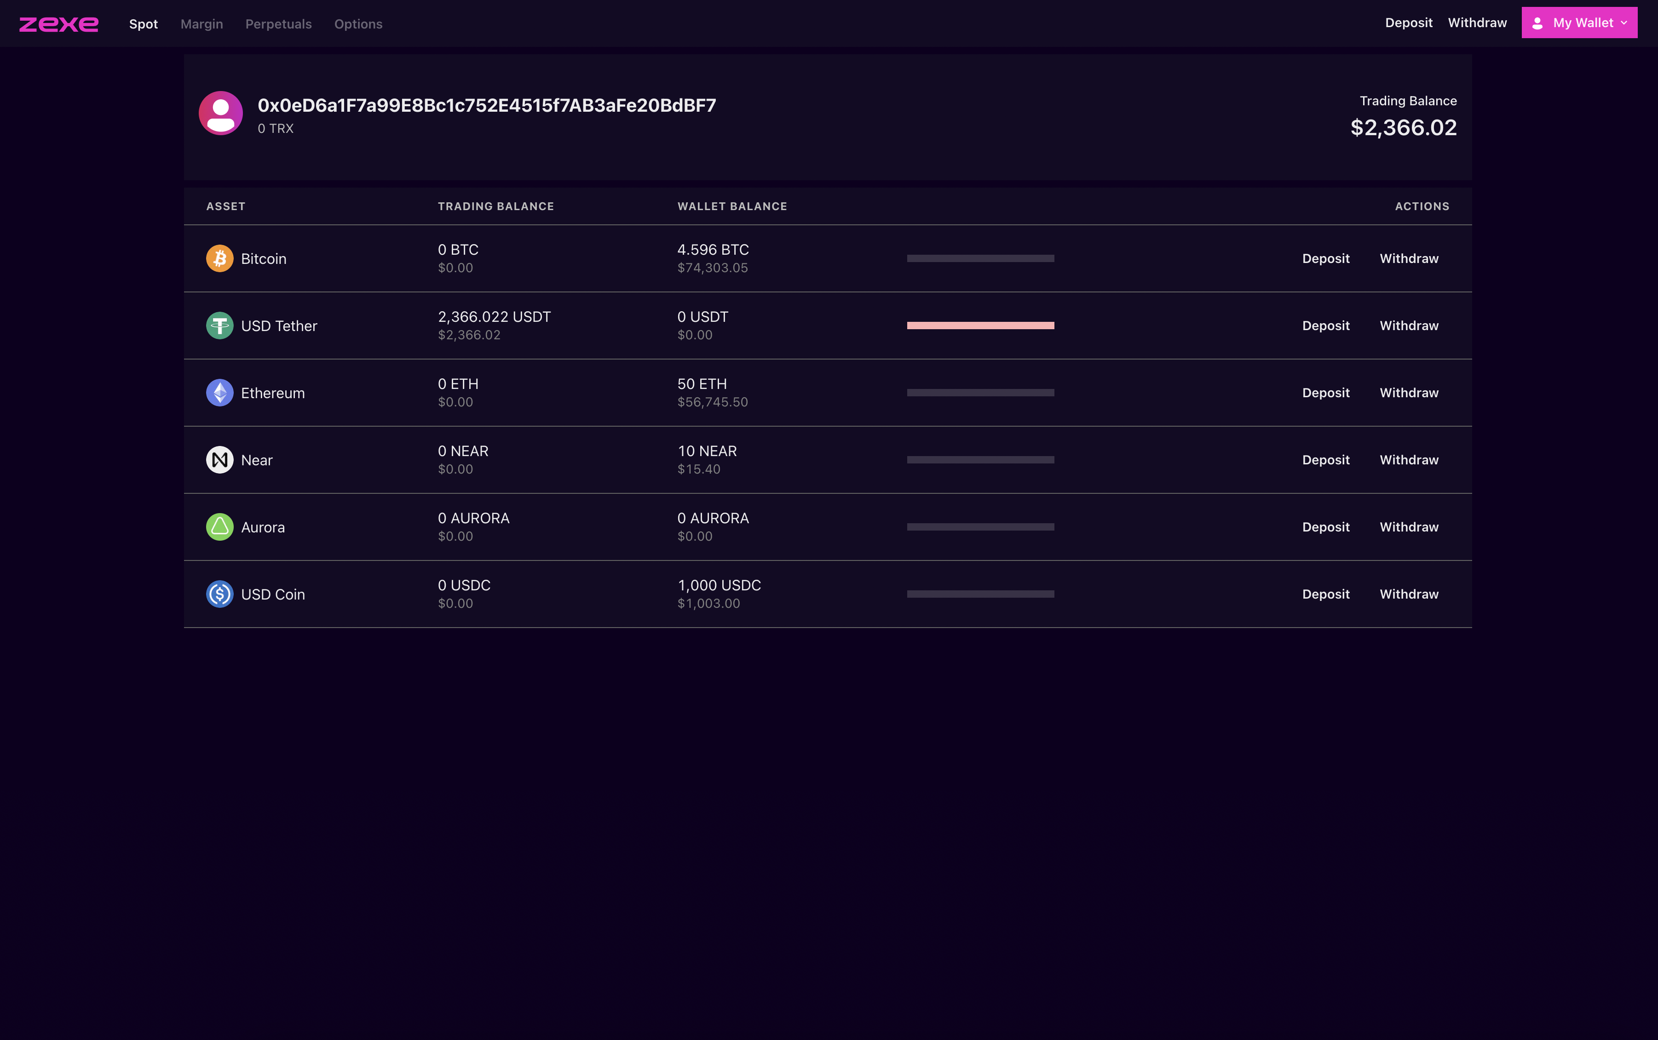Click Withdraw in the top navigation
Image resolution: width=1658 pixels, height=1040 pixels.
coord(1477,23)
